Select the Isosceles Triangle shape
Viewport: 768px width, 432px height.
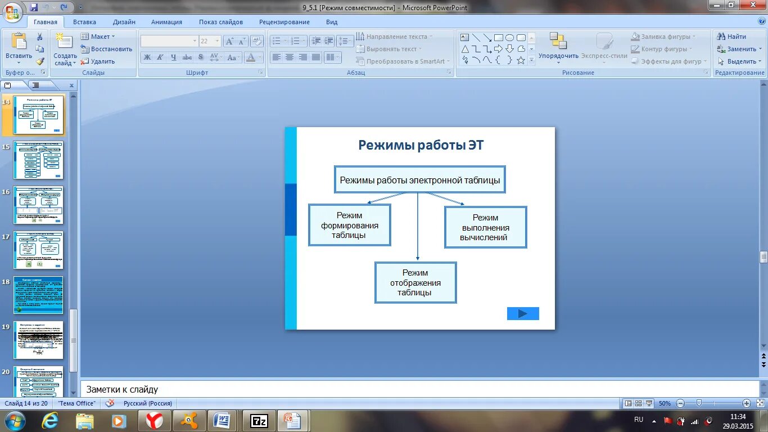pyautogui.click(x=465, y=49)
